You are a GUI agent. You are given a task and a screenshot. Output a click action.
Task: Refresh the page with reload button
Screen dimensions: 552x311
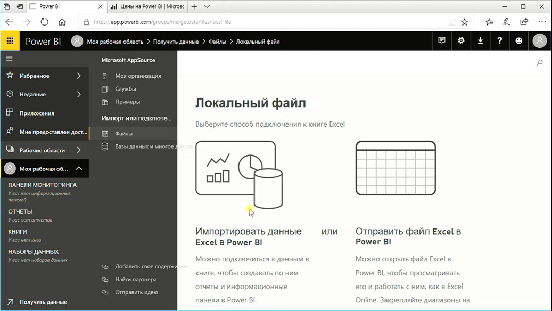[44, 22]
